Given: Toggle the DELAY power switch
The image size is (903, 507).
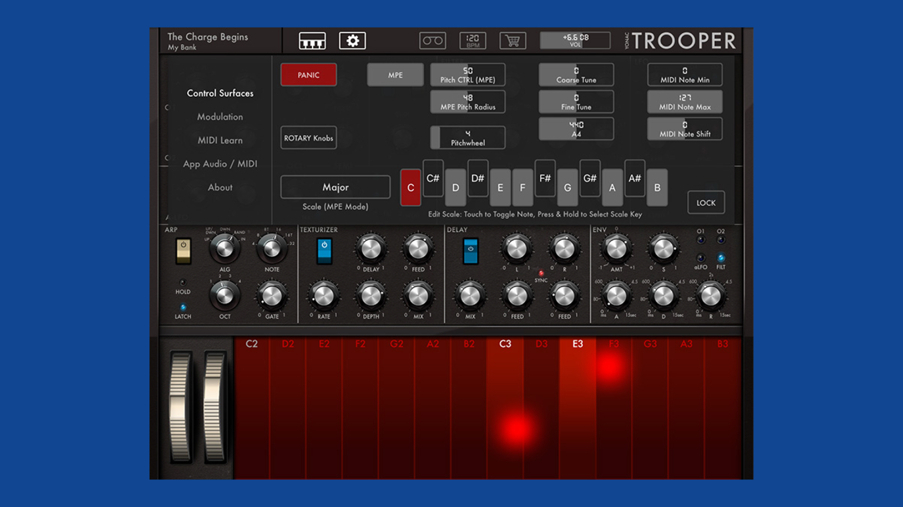Looking at the screenshot, I should point(470,251).
